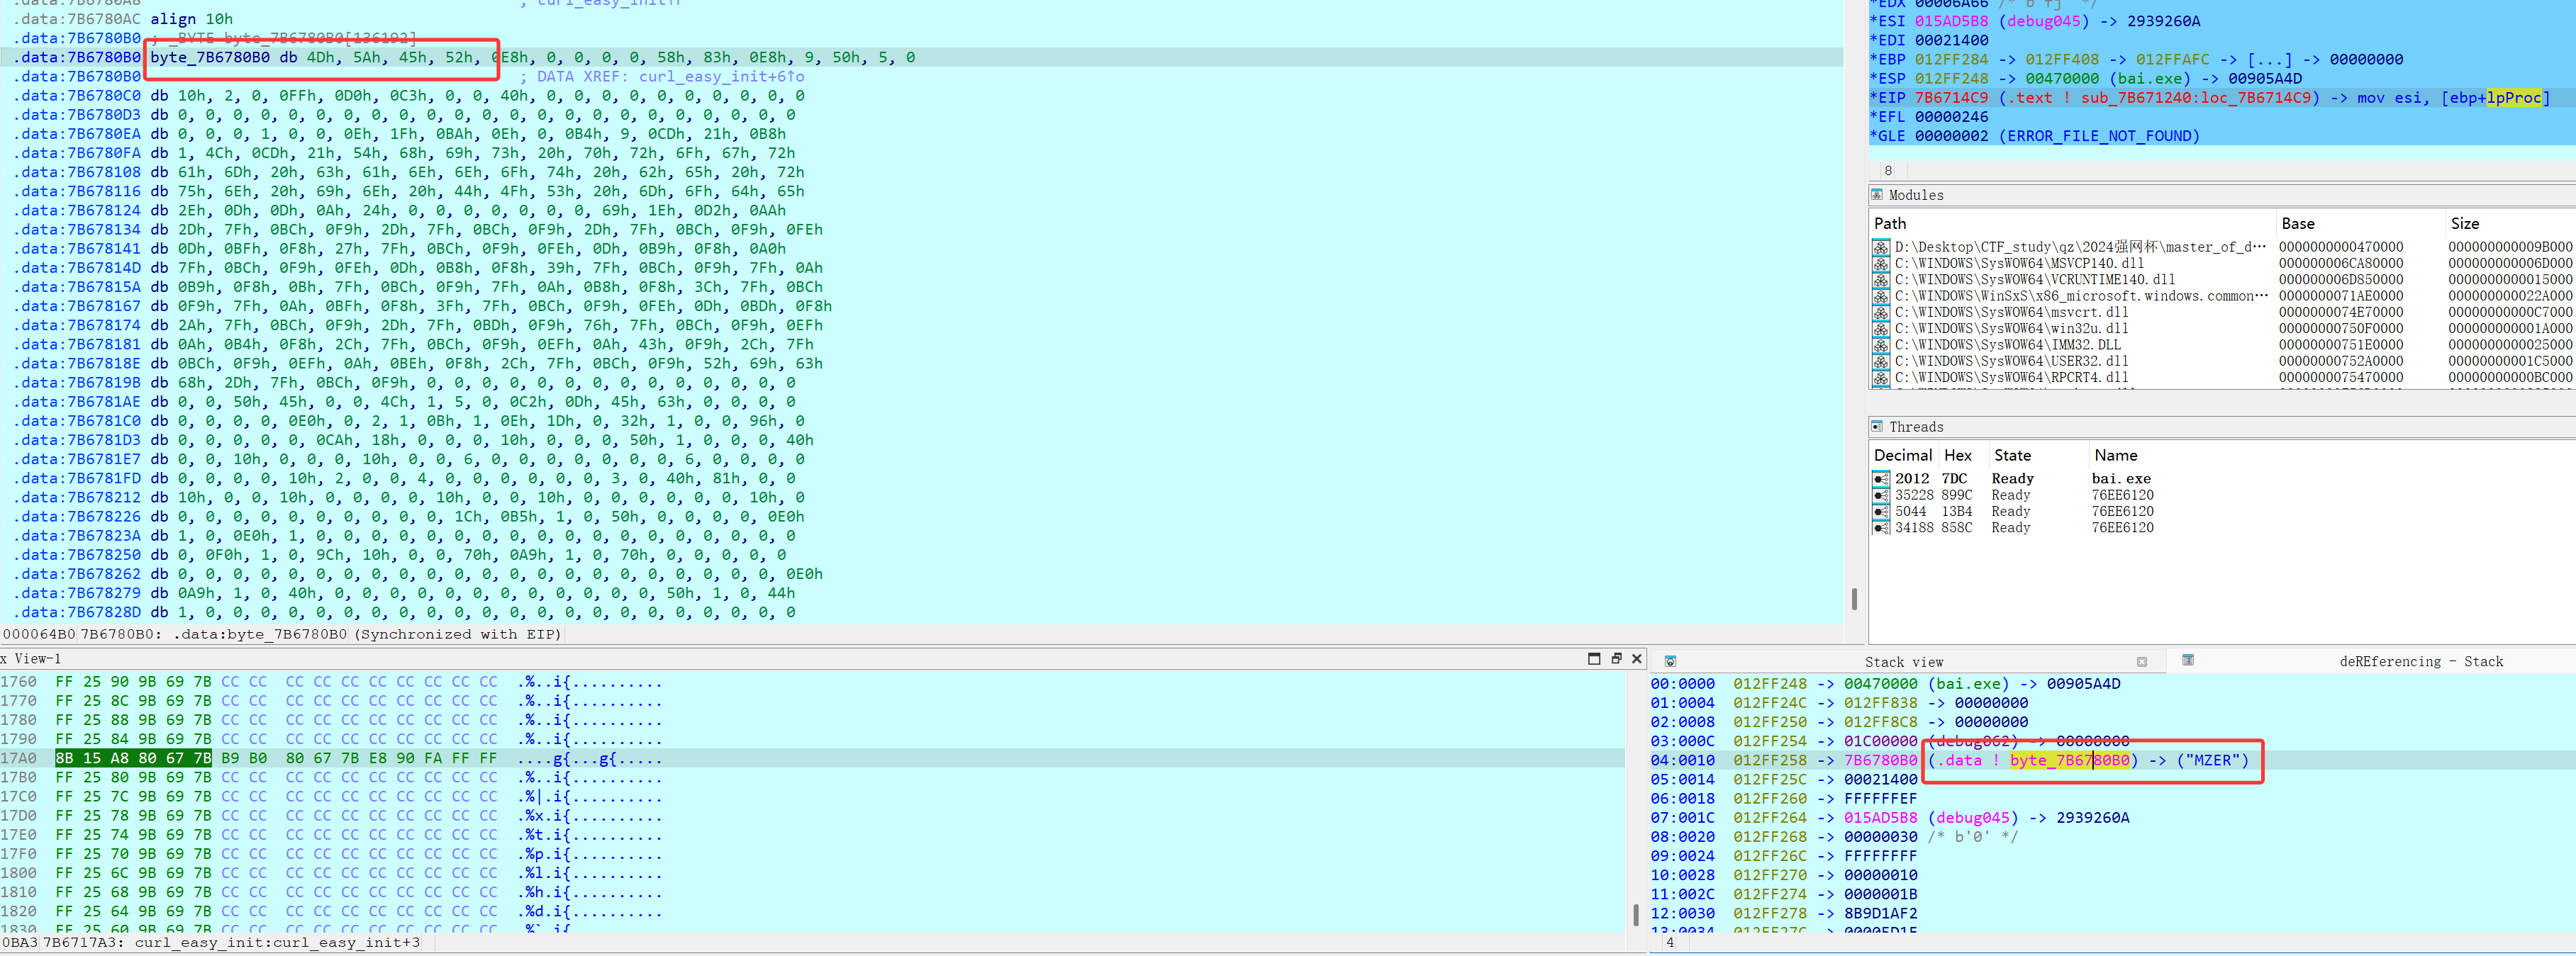
Task: Follow the byte_7B6780B0 link in stack
Action: click(2068, 760)
